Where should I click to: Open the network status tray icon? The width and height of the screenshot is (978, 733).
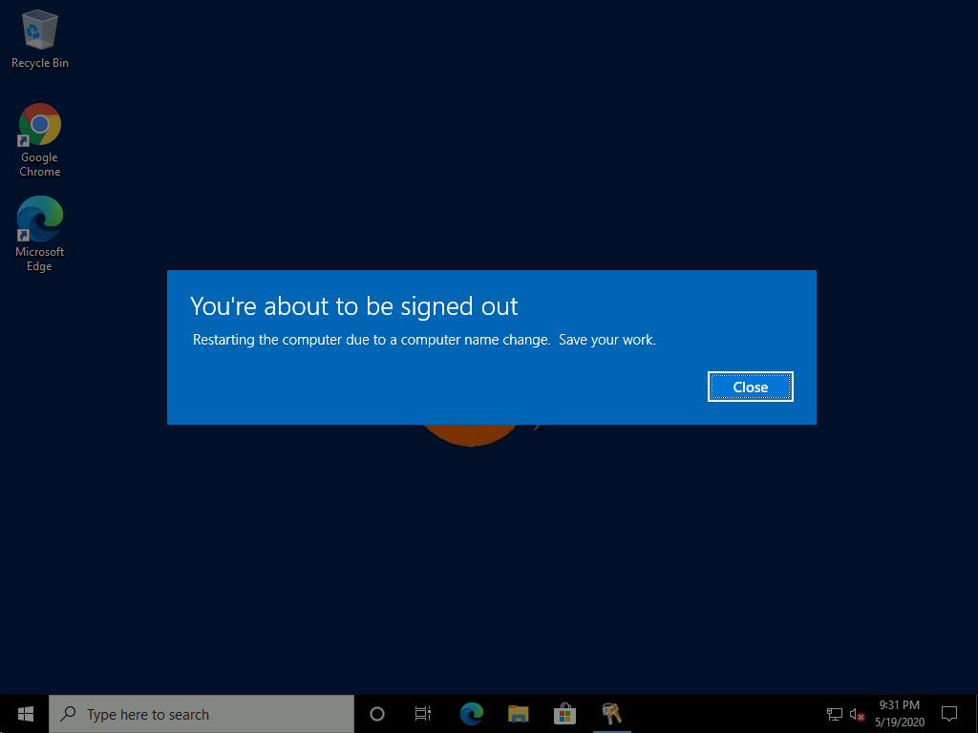point(834,714)
